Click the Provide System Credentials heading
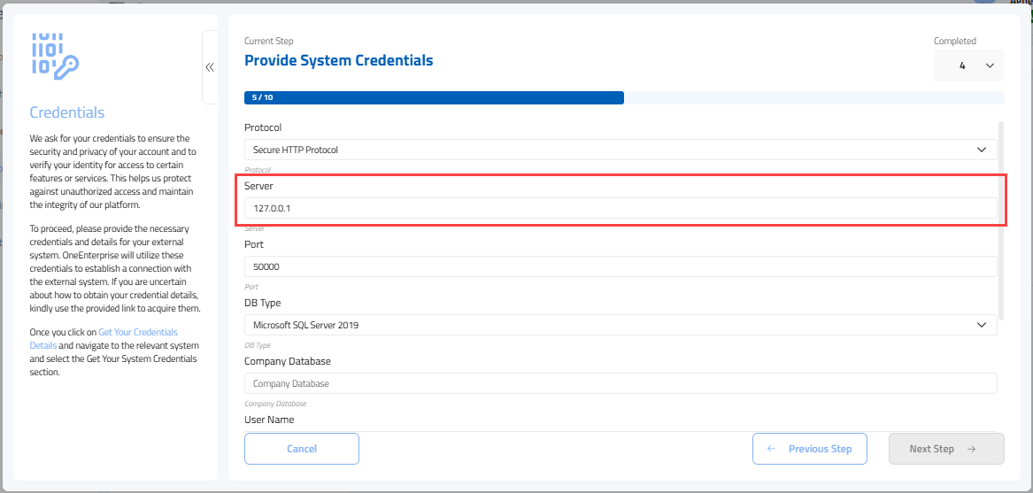 (x=338, y=61)
